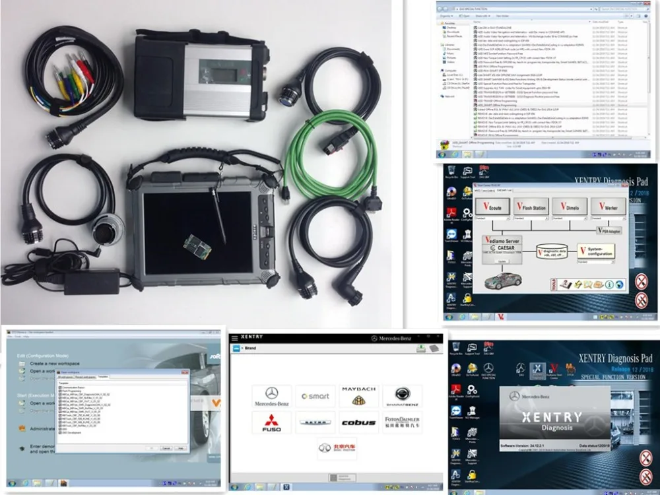
Task: Click the orange notebook icon in Vediamo Tools
Action: pyautogui.click(x=598, y=284)
